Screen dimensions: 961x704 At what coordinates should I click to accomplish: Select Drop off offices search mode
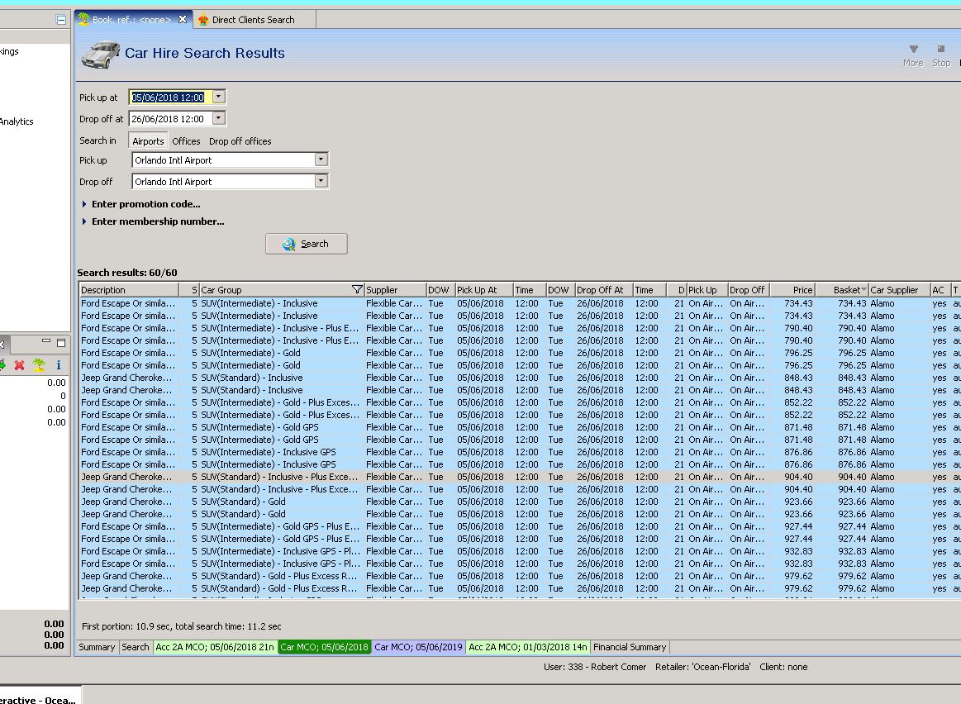tap(240, 141)
